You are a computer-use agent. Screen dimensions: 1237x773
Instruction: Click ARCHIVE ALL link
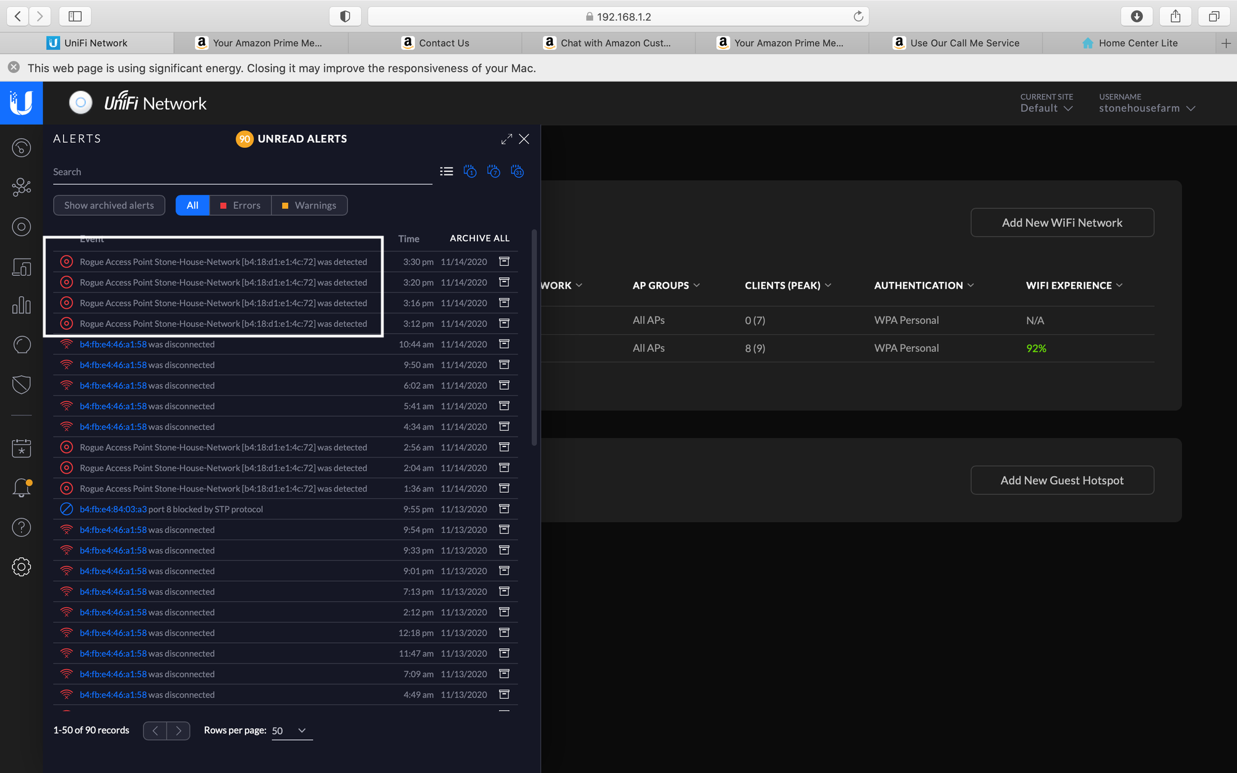tap(479, 238)
